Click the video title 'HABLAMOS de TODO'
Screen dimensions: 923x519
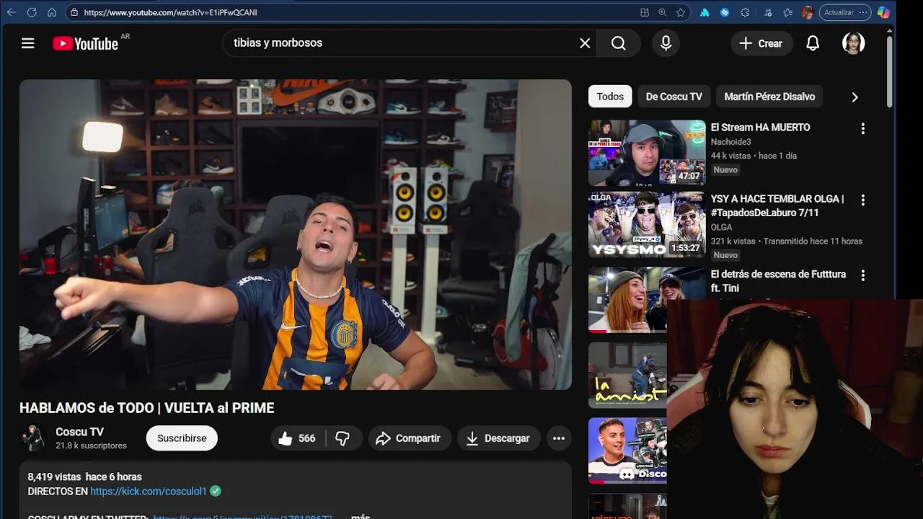click(146, 408)
